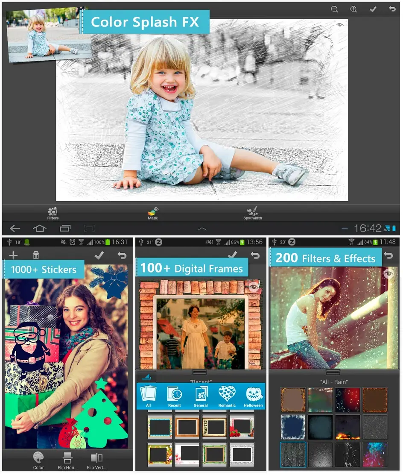Image resolution: width=403 pixels, height=475 pixels.
Task: Open the 16:42 clock in the system bar
Action: point(368,229)
